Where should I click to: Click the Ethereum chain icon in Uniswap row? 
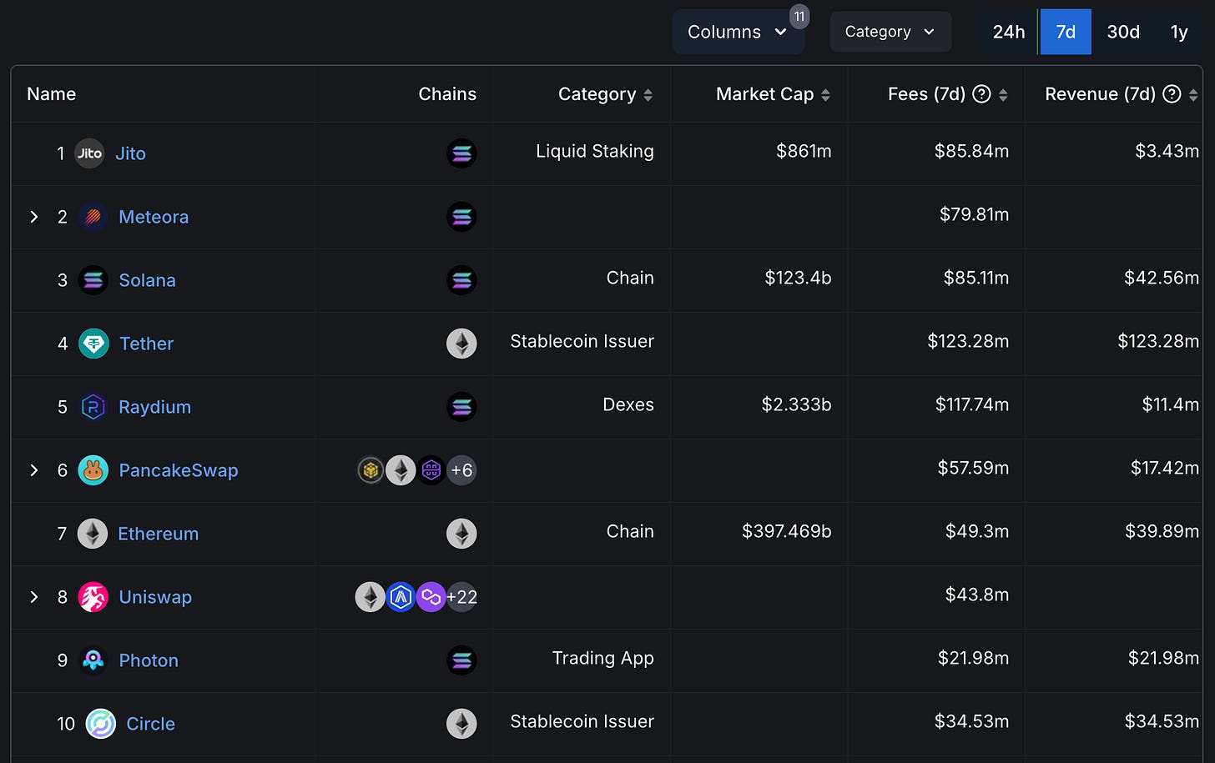(x=371, y=597)
